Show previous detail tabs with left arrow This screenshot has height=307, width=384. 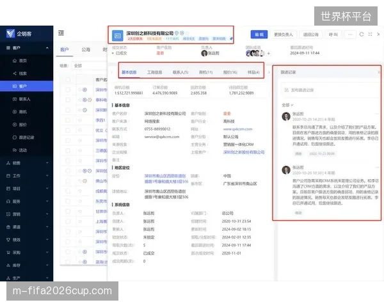[112, 72]
